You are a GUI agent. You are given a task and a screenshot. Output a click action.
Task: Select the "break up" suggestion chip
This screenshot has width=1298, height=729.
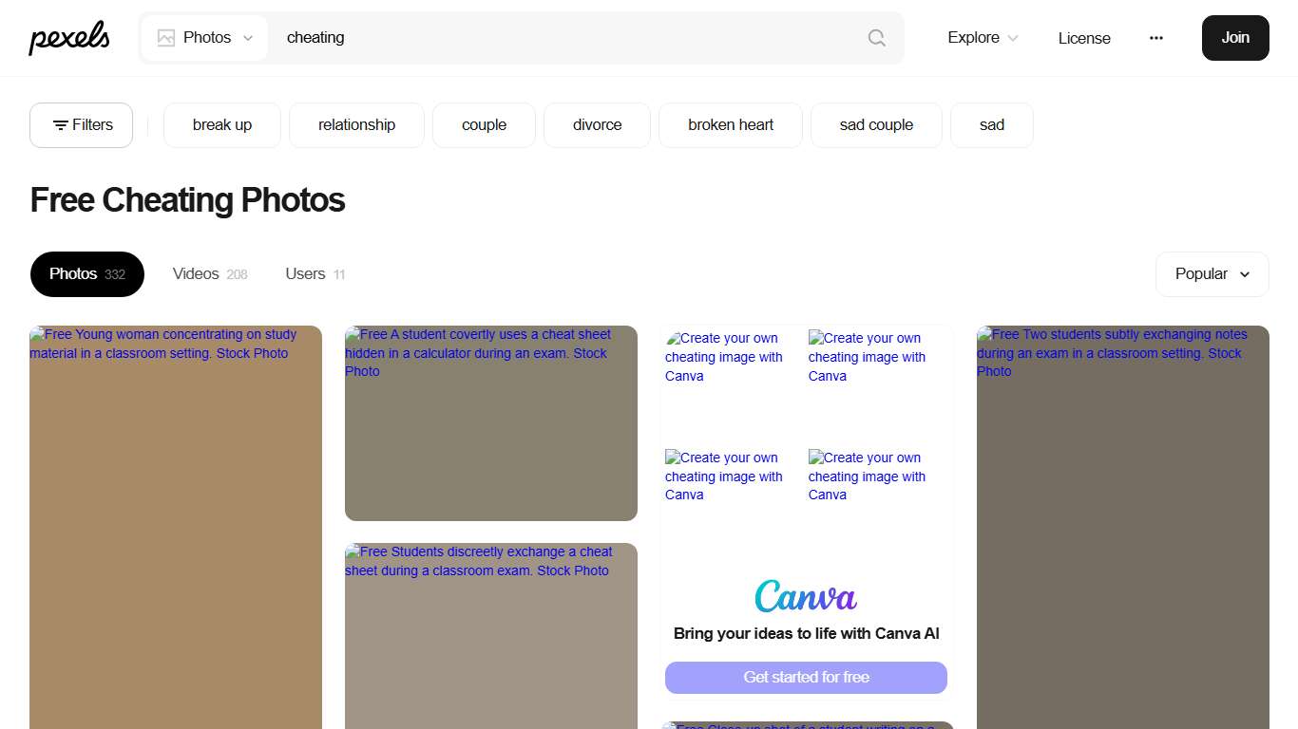pyautogui.click(x=221, y=125)
